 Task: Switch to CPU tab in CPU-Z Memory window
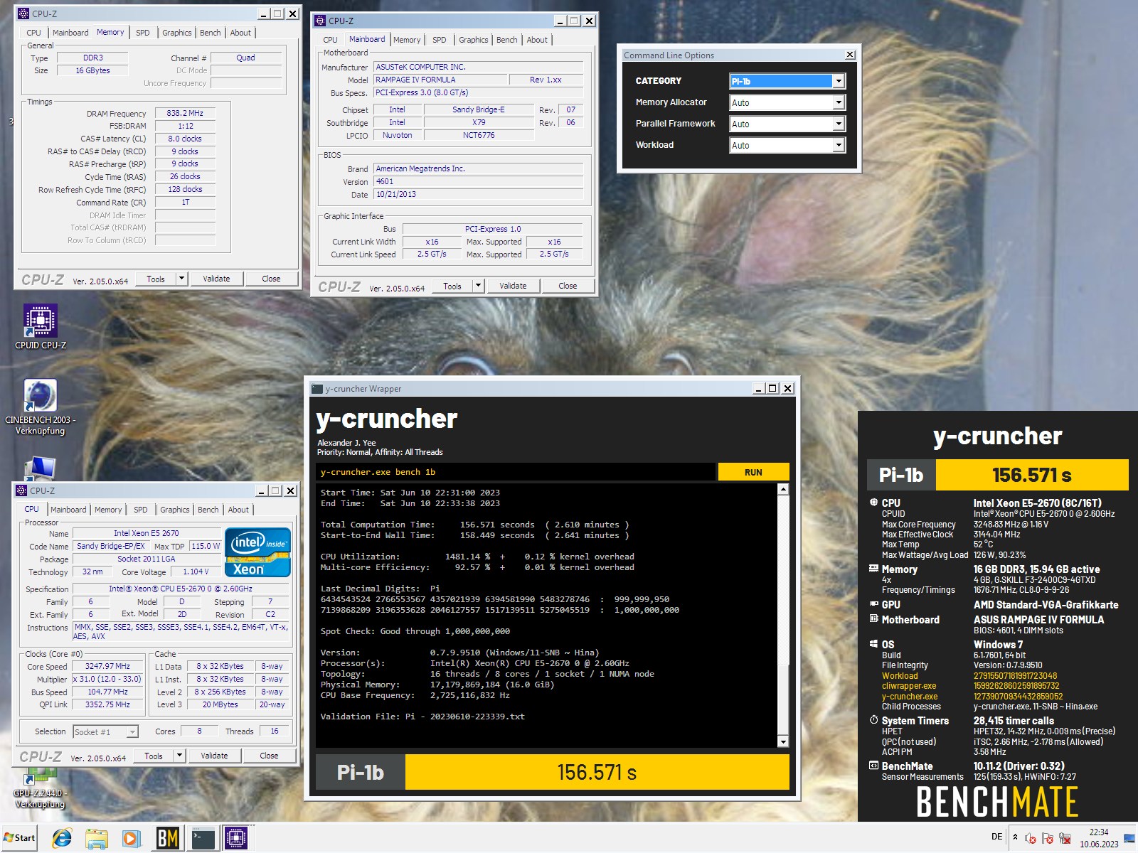[34, 33]
